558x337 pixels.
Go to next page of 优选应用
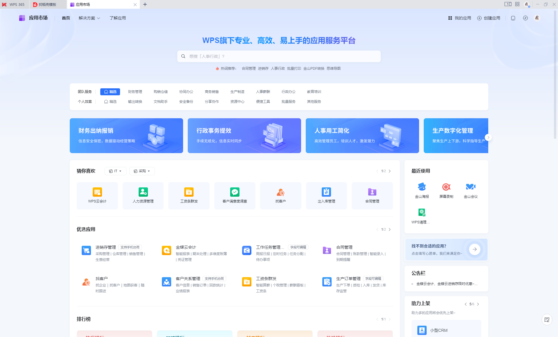[390, 230]
